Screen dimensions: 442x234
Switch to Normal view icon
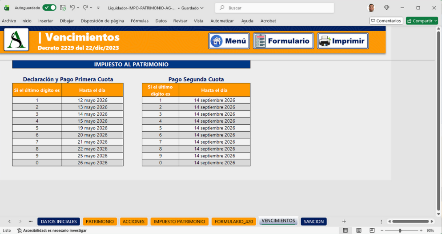click(346, 230)
